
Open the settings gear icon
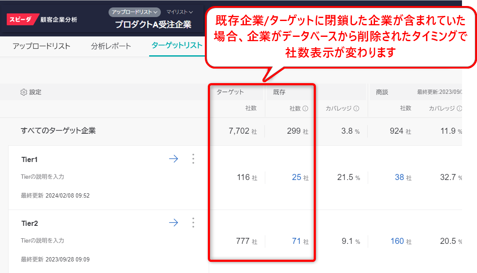click(x=24, y=92)
